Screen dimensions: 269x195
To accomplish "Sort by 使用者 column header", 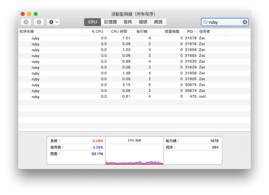I will pos(204,32).
